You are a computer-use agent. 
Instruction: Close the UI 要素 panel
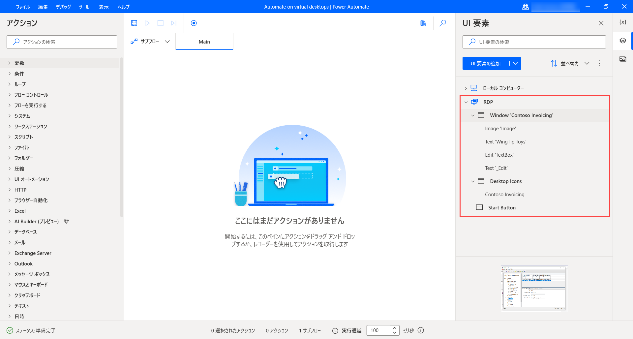click(x=601, y=23)
